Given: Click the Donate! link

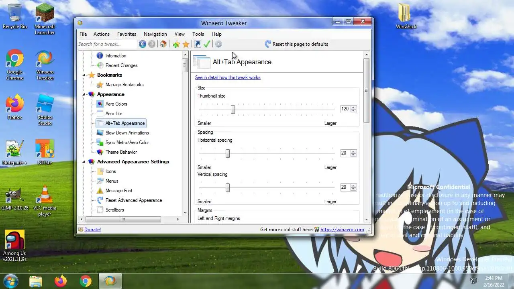Looking at the screenshot, I should point(92,230).
